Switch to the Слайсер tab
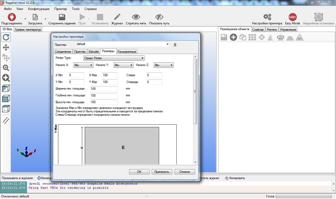Image resolution: width=336 pixels, height=199 pixels. click(258, 30)
